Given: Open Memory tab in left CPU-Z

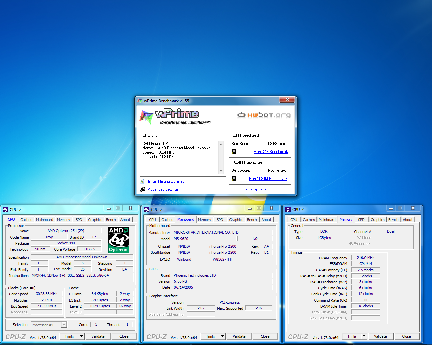Looking at the screenshot, I should tap(63, 220).
